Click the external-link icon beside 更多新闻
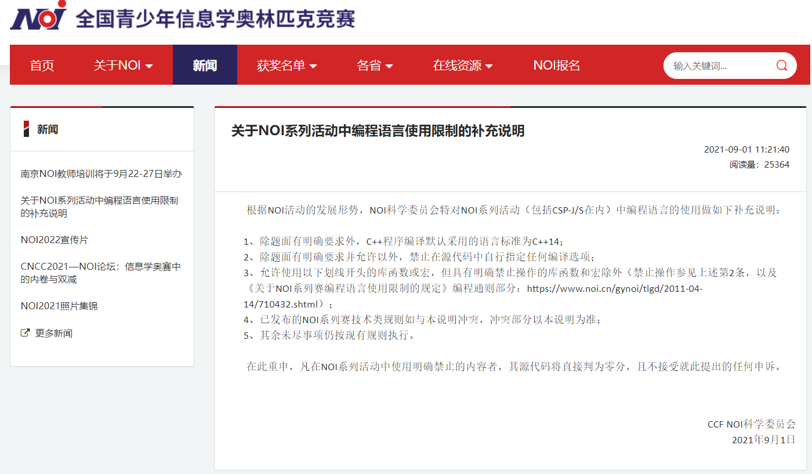812x474 pixels. point(25,333)
